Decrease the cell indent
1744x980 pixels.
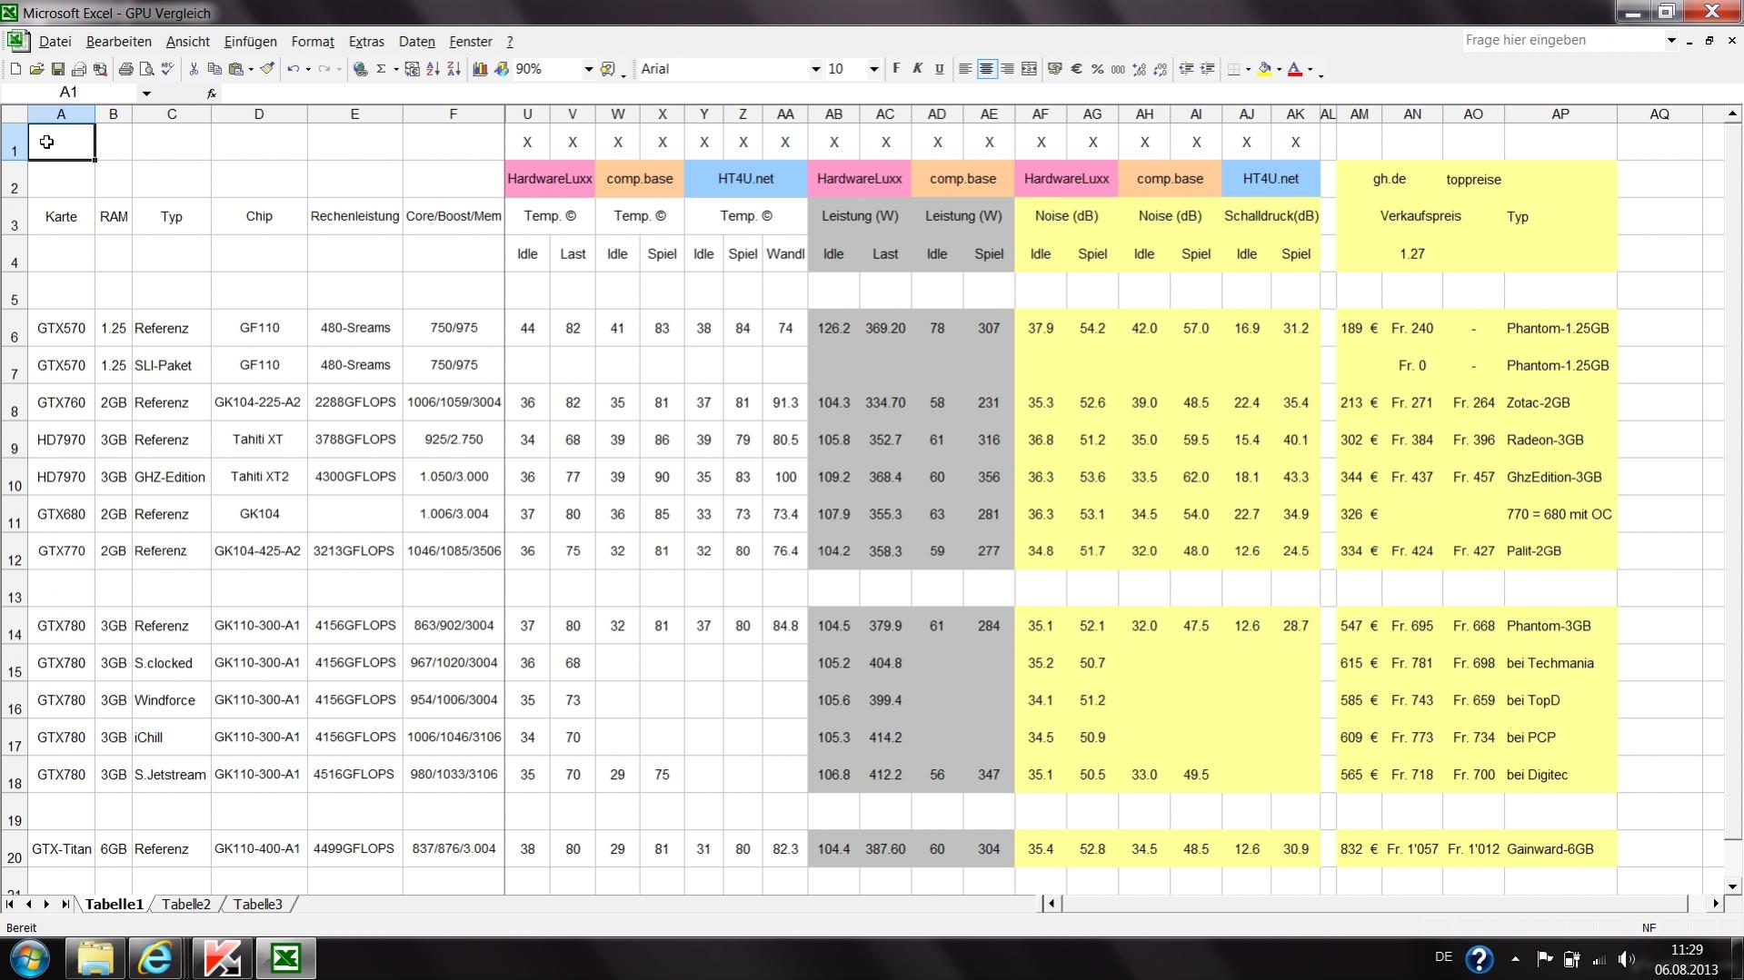point(1186,69)
